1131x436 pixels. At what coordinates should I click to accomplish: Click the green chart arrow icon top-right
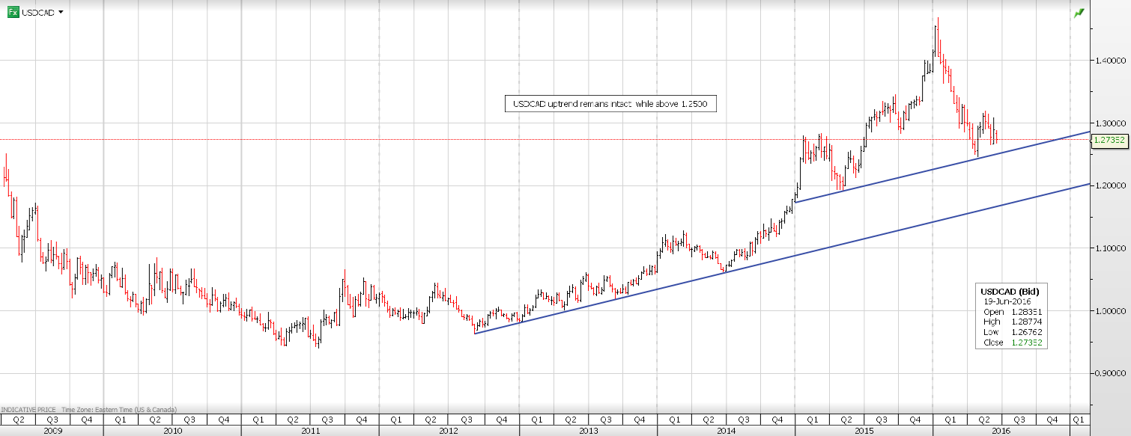pyautogui.click(x=1079, y=13)
